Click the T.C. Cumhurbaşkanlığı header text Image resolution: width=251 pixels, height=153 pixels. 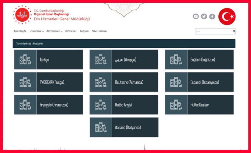[49, 11]
